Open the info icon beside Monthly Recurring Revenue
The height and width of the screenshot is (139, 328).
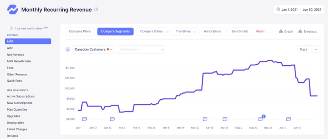[x=96, y=9]
